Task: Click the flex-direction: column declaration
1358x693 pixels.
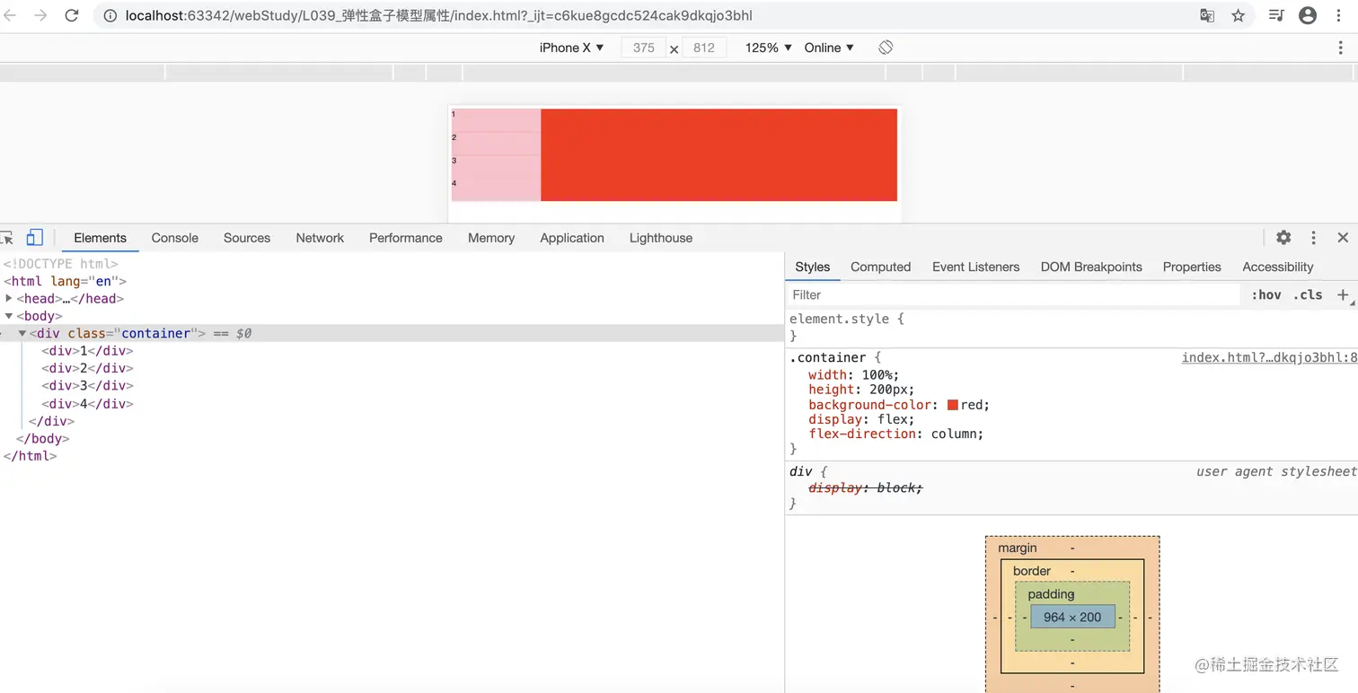Action: (x=896, y=434)
